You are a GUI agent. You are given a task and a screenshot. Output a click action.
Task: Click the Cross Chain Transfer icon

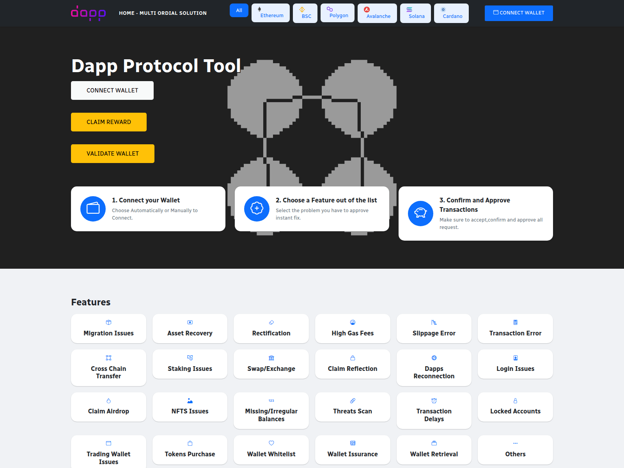108,358
